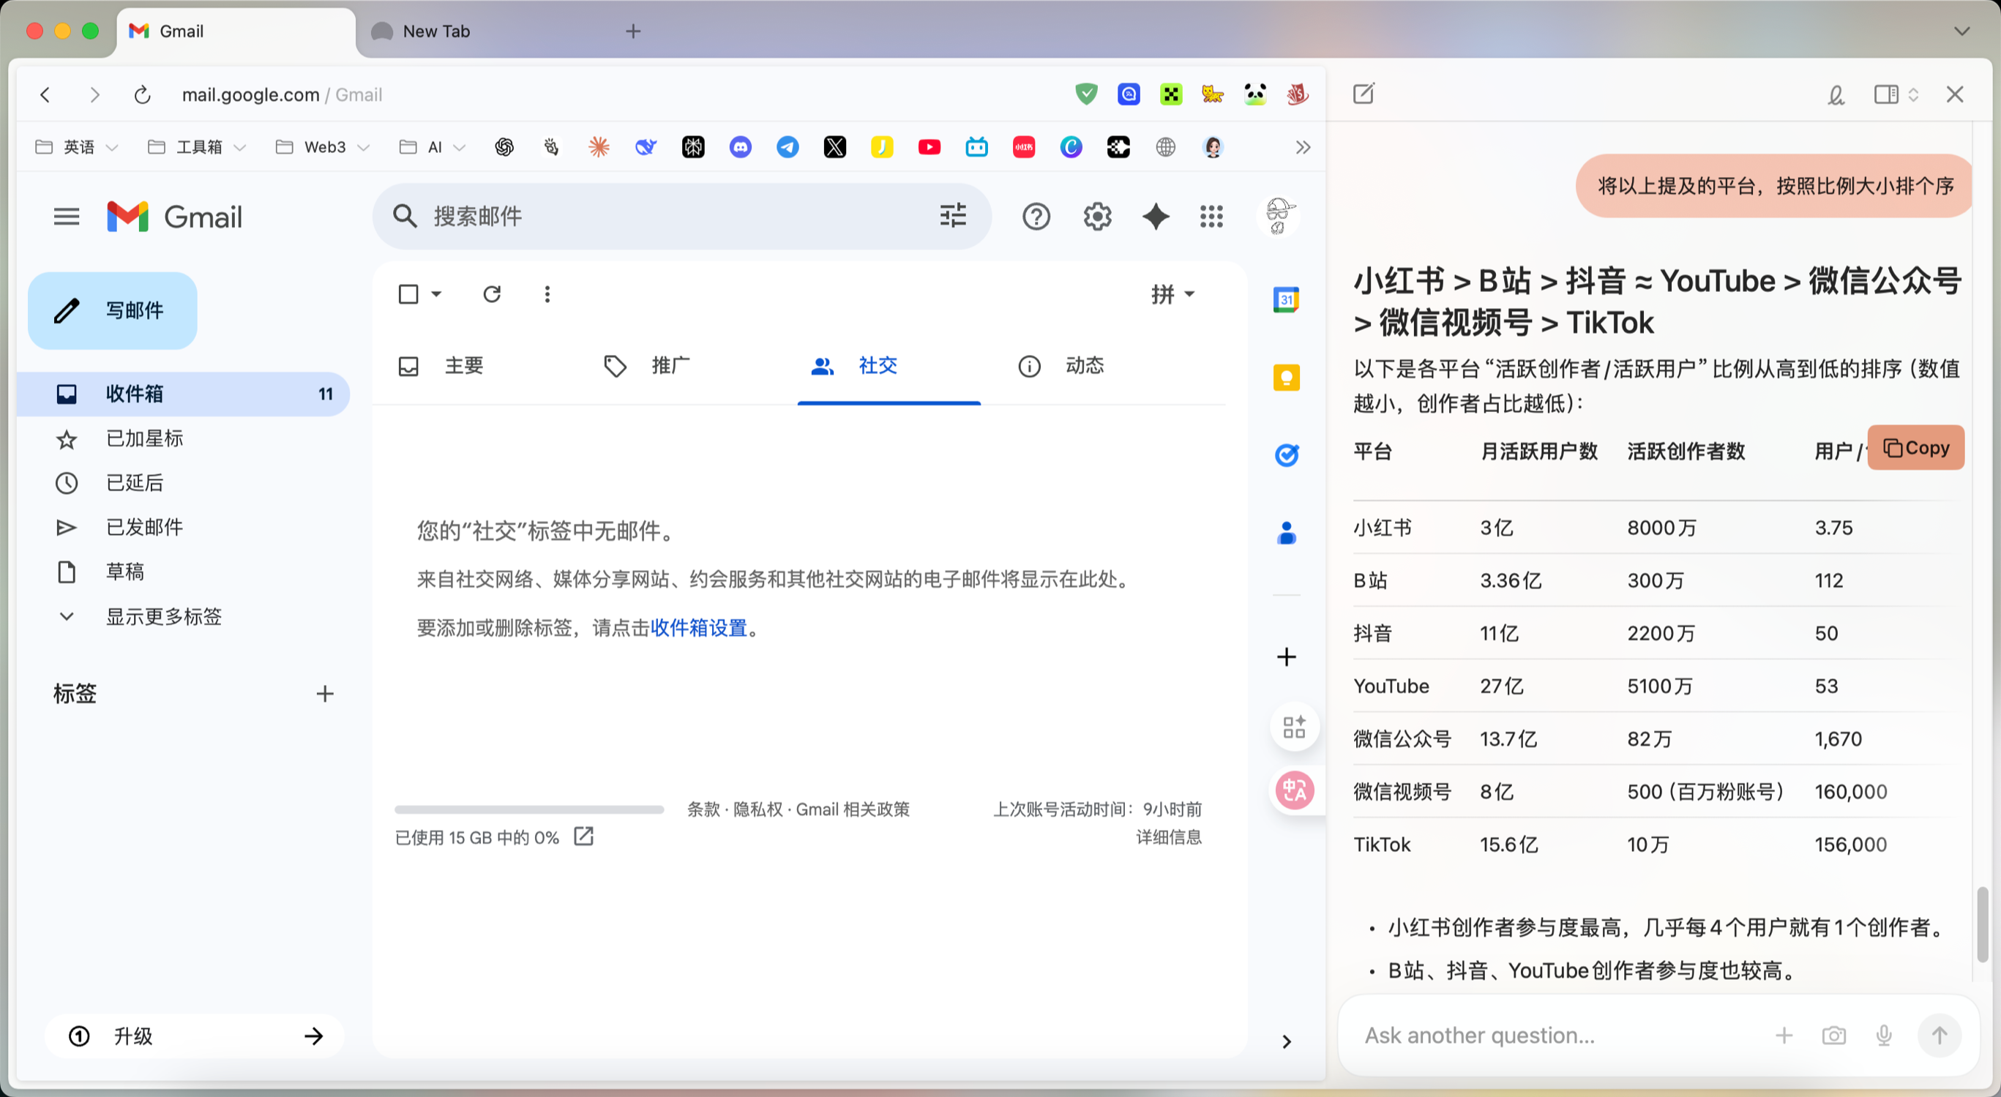Click the panda extension icon

point(1254,94)
